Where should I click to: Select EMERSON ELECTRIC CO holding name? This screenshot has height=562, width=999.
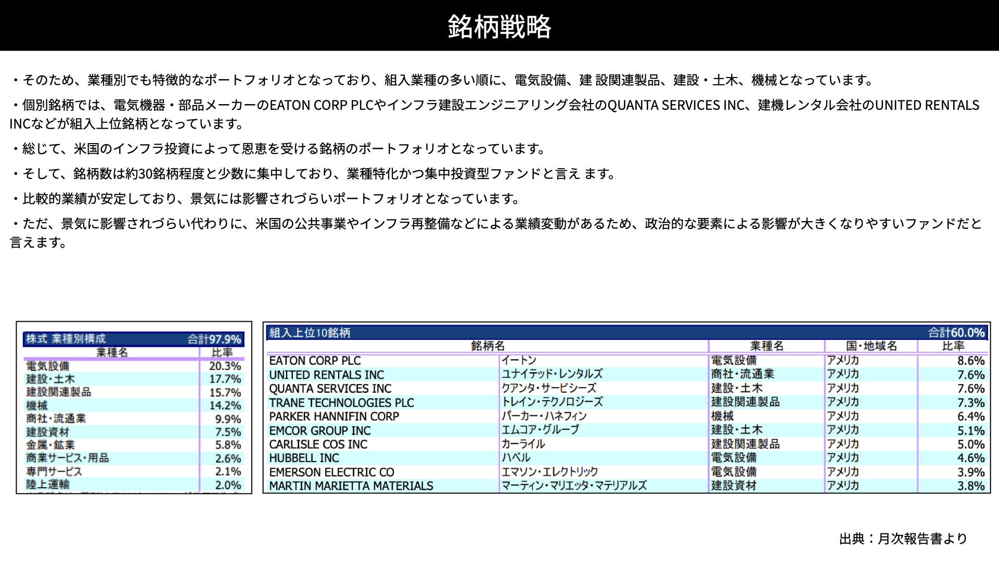click(x=331, y=472)
